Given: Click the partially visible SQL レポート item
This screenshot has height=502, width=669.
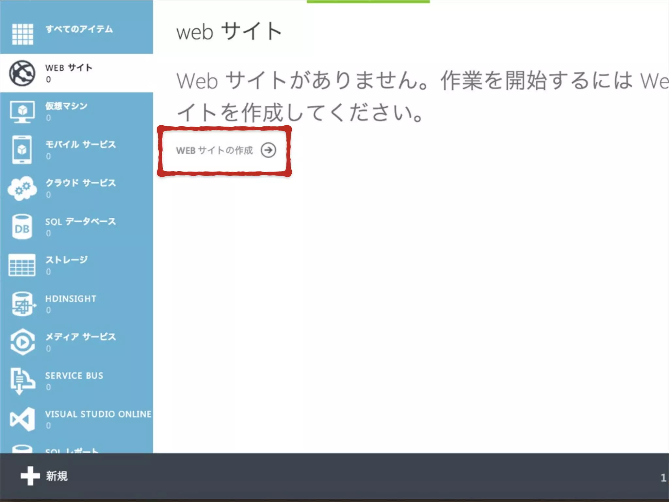Looking at the screenshot, I should [72, 450].
